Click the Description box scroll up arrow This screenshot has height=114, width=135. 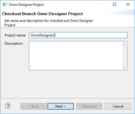(x=124, y=45)
